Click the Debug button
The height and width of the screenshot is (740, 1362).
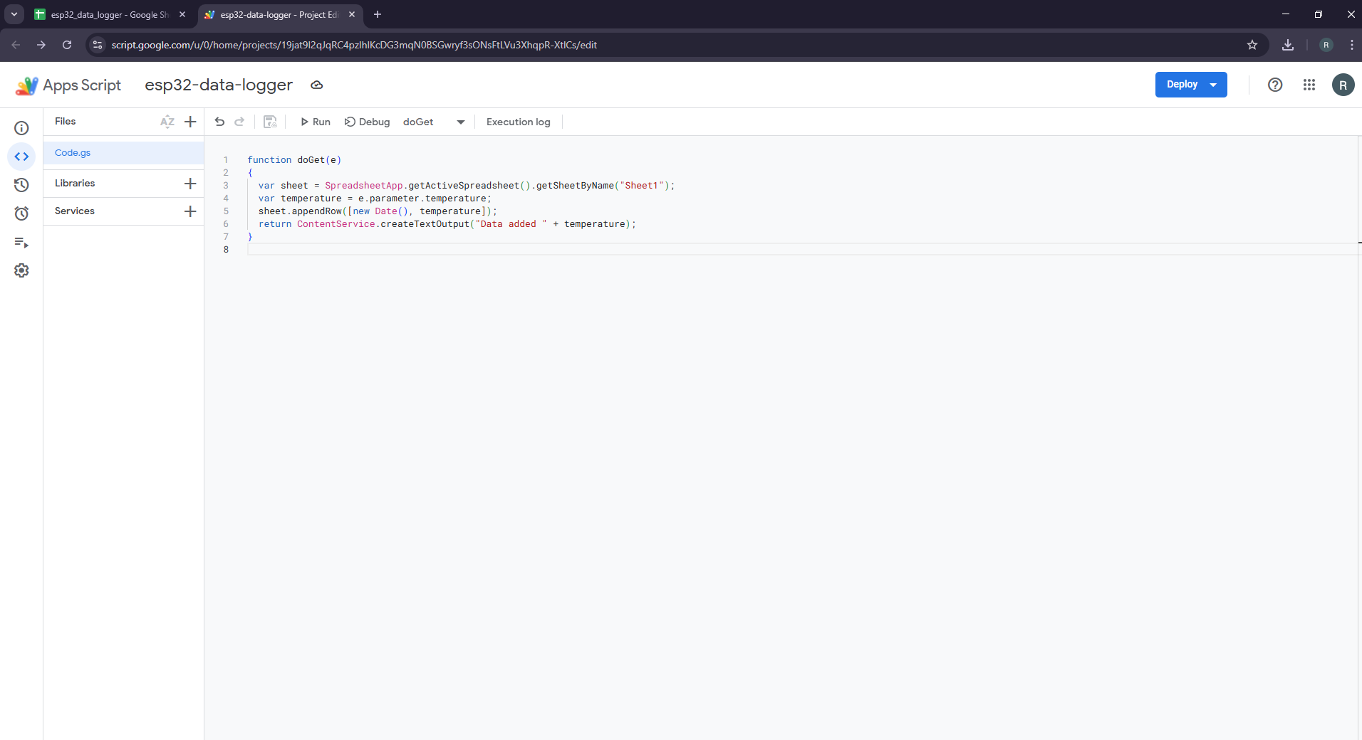[367, 122]
